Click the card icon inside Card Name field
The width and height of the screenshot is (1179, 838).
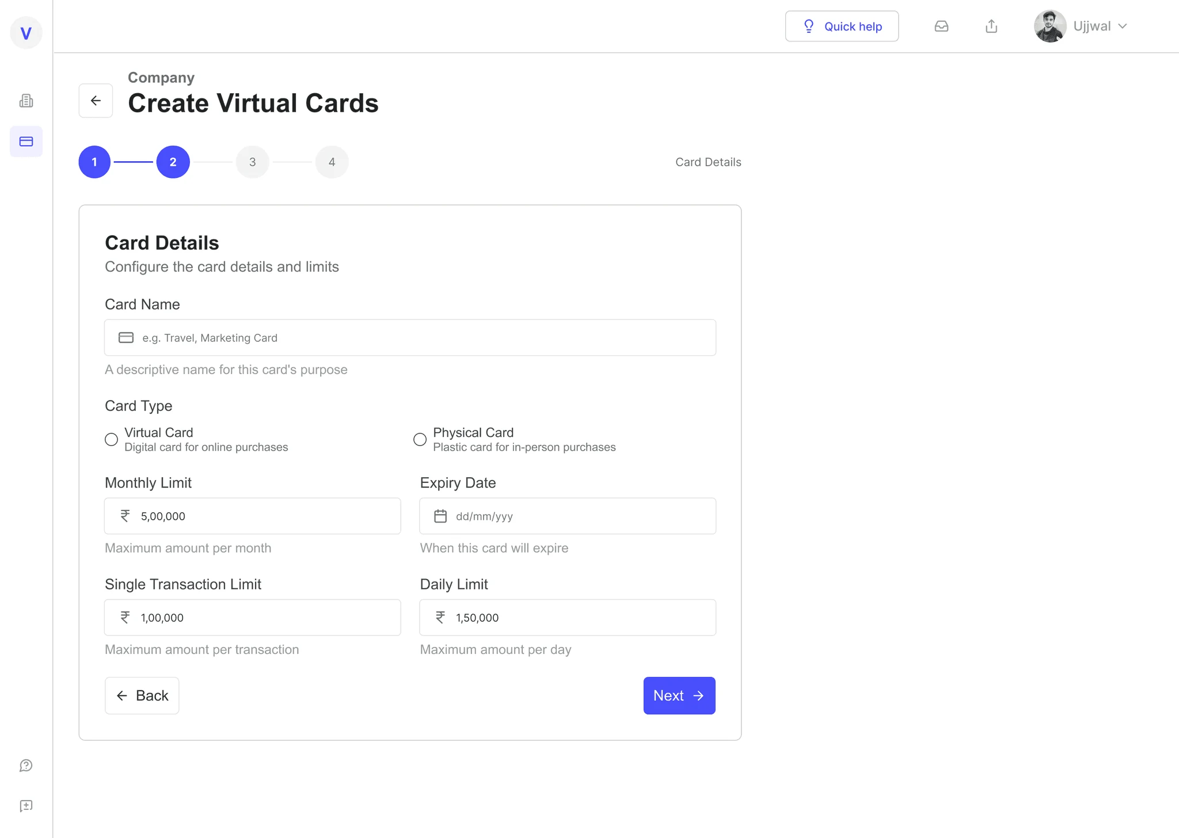coord(126,338)
